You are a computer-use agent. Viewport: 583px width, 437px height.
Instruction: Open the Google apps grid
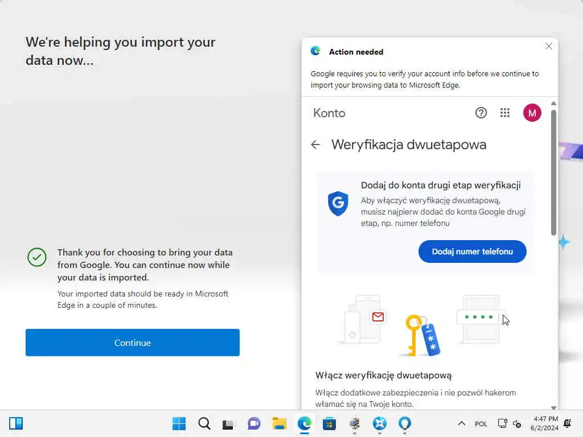coord(504,113)
